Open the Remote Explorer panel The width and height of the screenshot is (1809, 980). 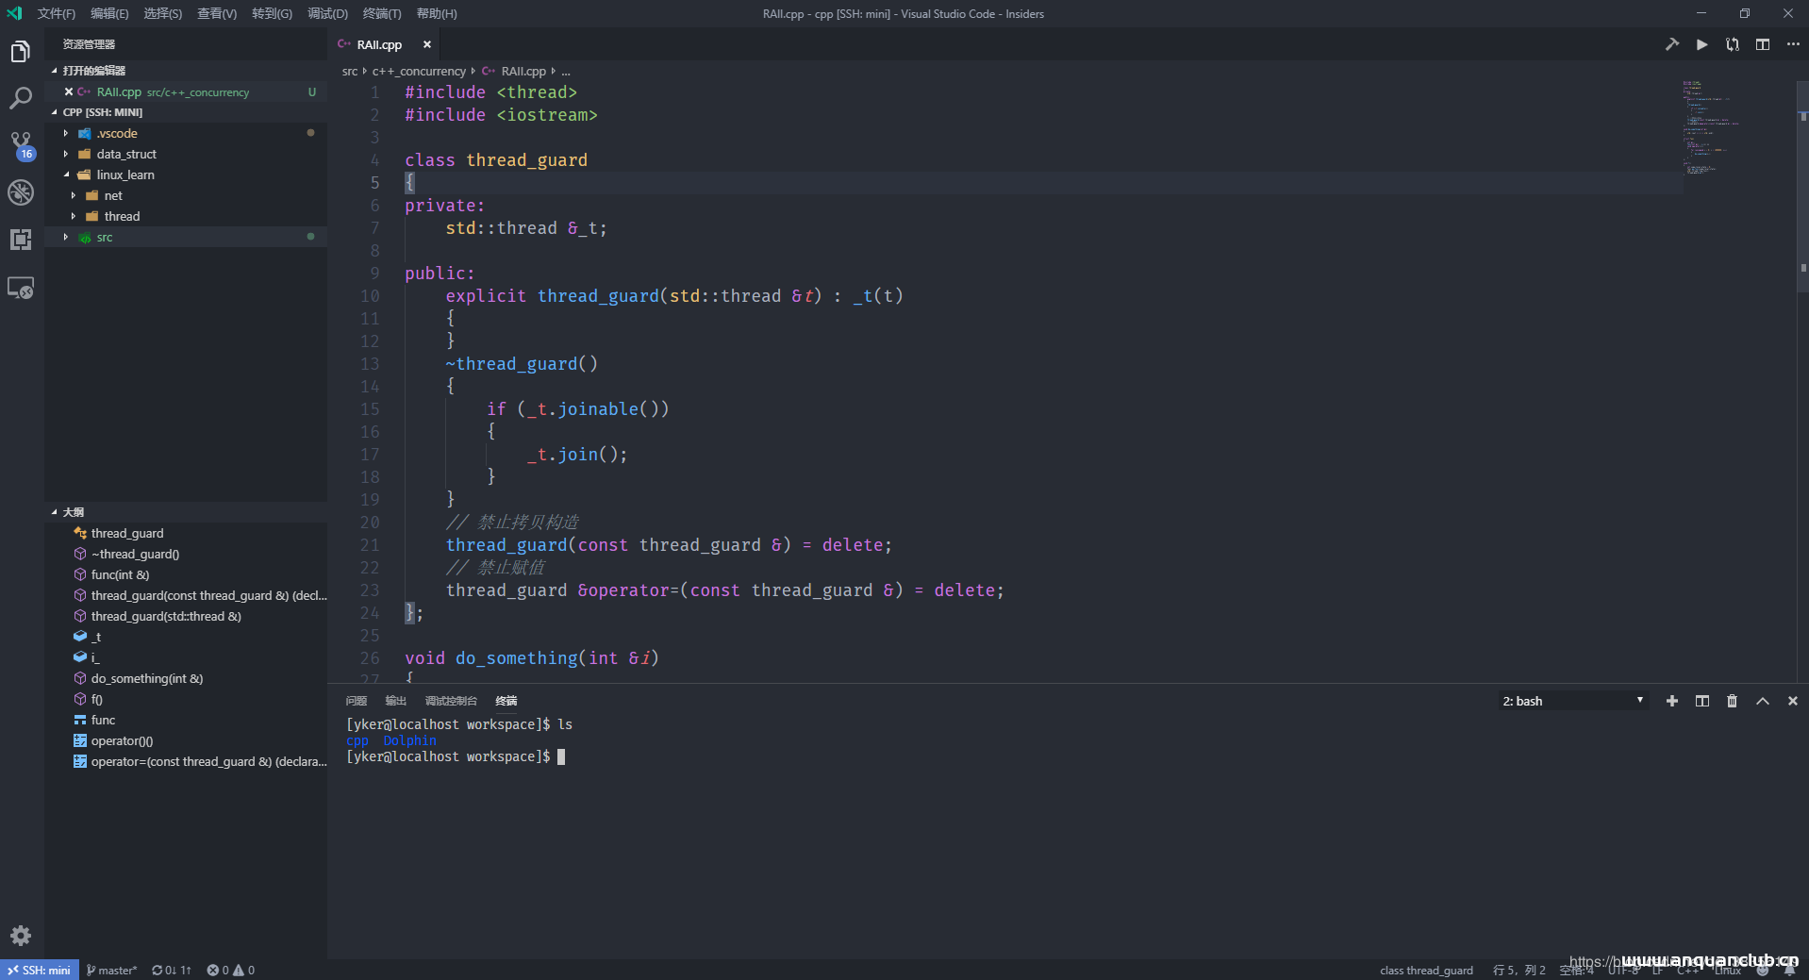coord(21,288)
